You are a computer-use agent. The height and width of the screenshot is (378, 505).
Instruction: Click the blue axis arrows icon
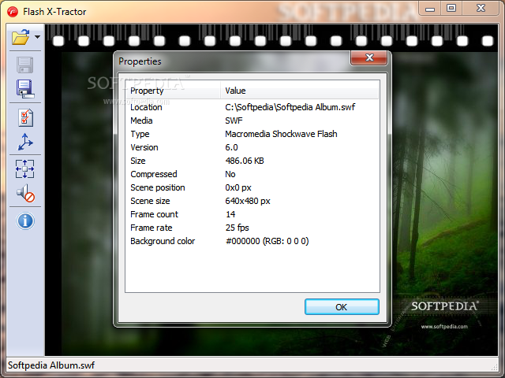coord(24,142)
